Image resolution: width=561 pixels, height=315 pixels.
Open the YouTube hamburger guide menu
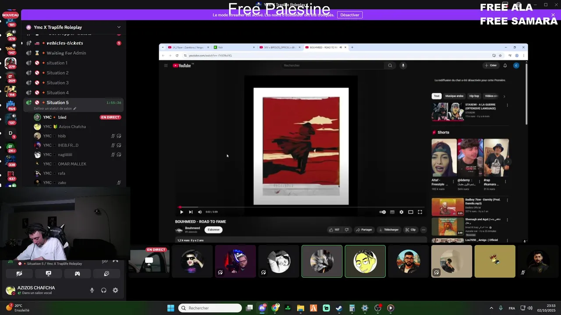pyautogui.click(x=166, y=66)
